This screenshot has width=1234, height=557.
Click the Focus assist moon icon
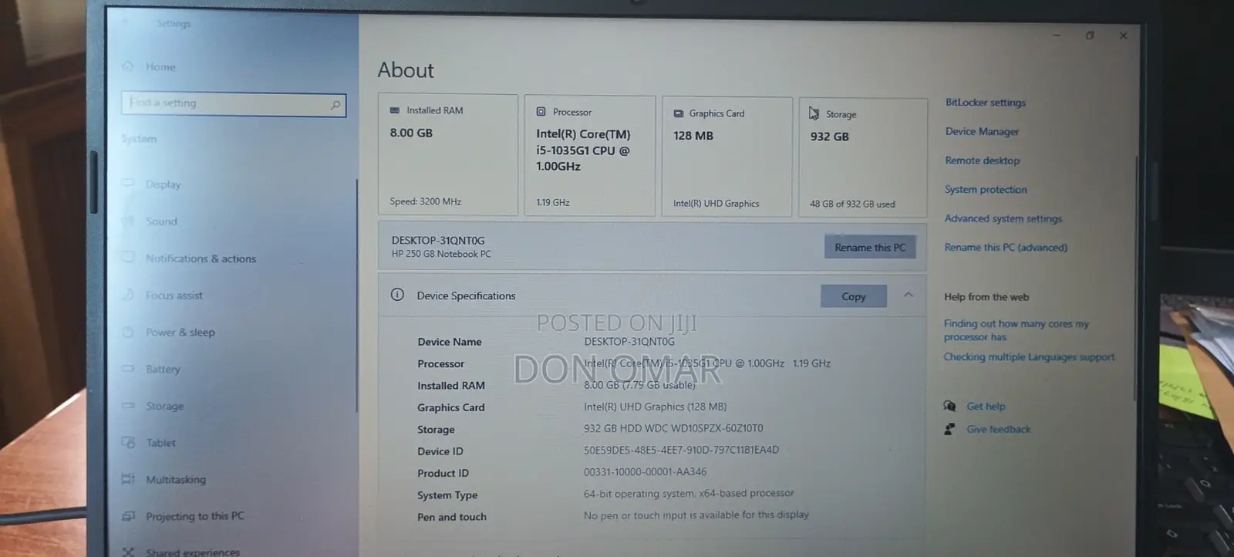(x=128, y=295)
